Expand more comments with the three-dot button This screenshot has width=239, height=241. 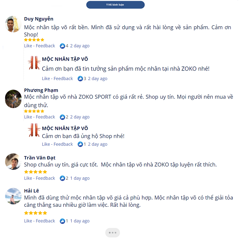click(x=112, y=233)
